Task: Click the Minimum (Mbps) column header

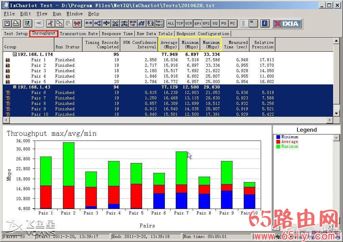Action: (x=190, y=45)
